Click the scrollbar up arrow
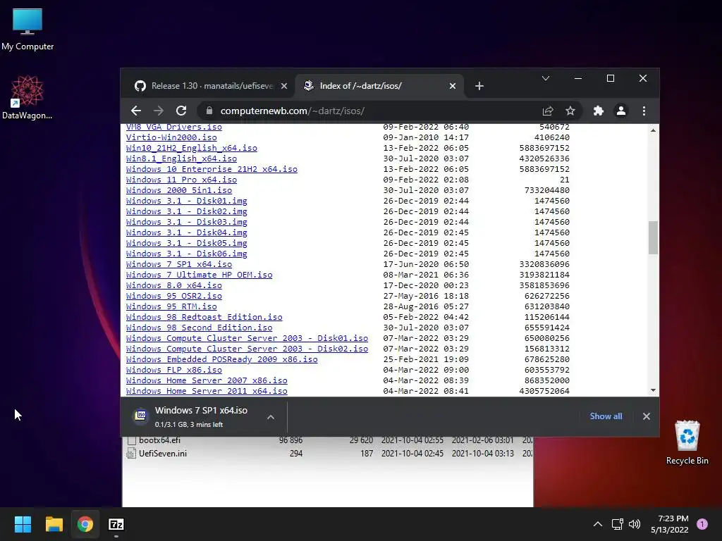Screen dimensions: 722x541 (653, 130)
